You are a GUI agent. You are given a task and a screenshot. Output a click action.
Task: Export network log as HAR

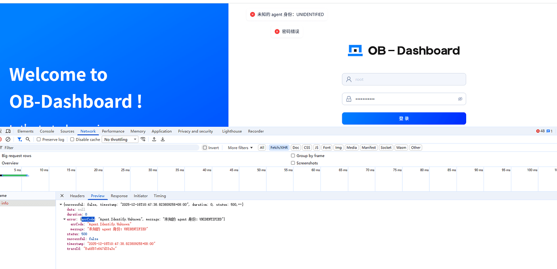pyautogui.click(x=163, y=139)
